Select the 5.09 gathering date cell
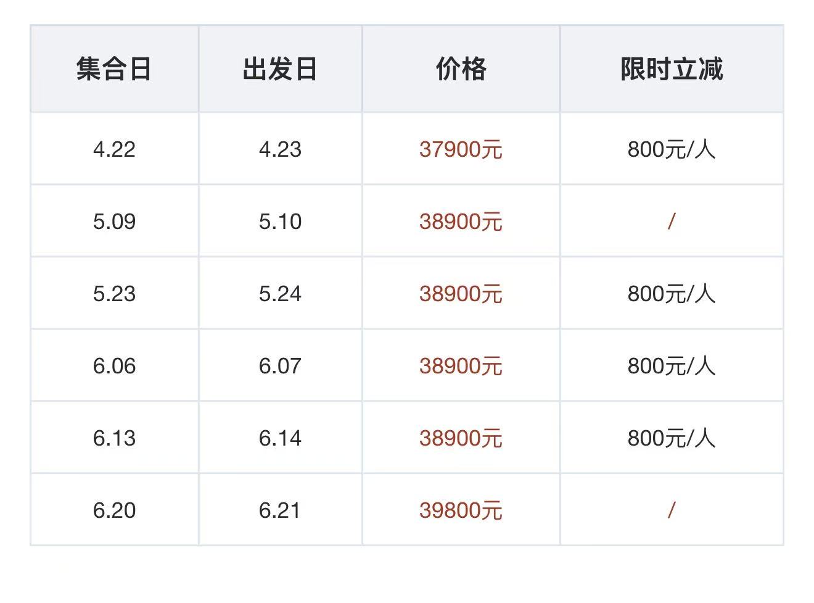Viewport: 814px width, 603px height. point(114,222)
